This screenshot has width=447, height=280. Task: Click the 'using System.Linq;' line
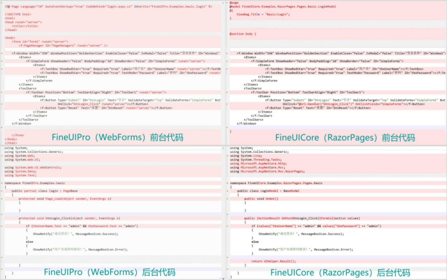pyautogui.click(x=246, y=156)
